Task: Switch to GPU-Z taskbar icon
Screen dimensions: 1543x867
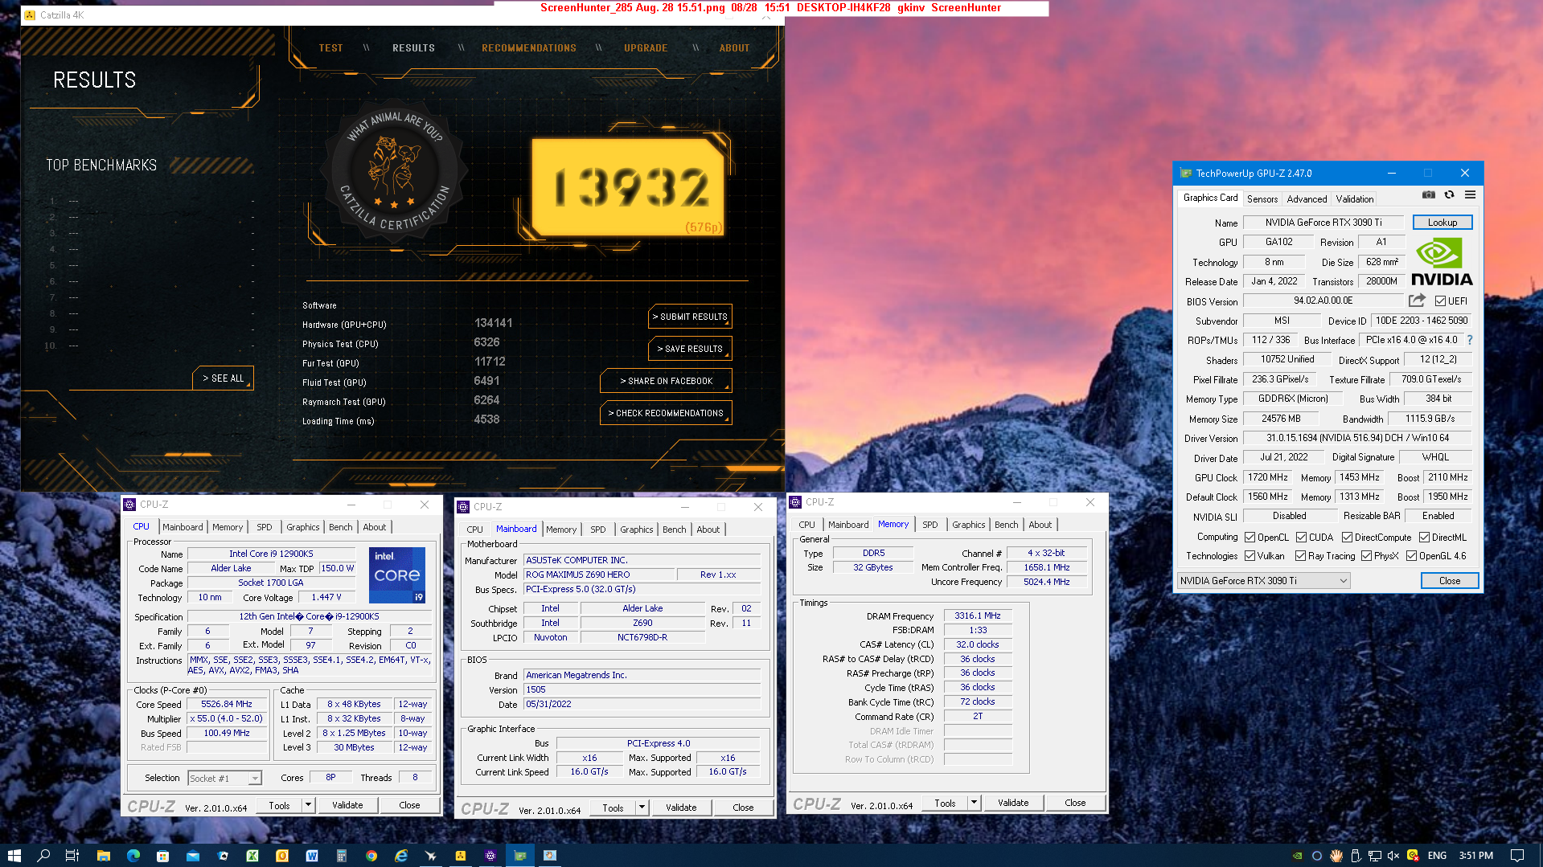Action: (x=520, y=856)
